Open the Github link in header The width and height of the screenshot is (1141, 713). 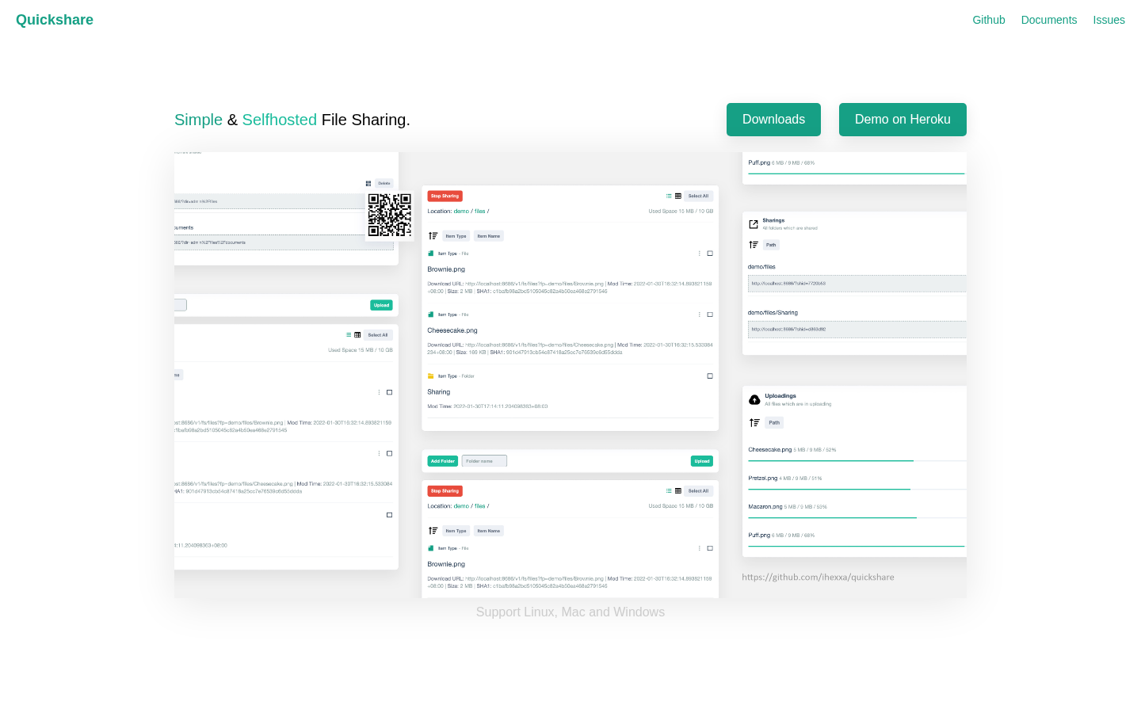[x=989, y=20]
